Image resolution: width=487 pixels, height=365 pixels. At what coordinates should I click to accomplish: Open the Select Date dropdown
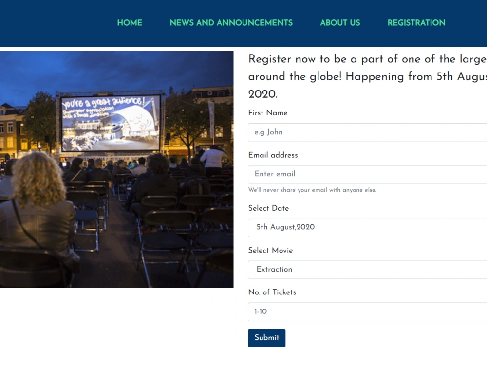367,228
